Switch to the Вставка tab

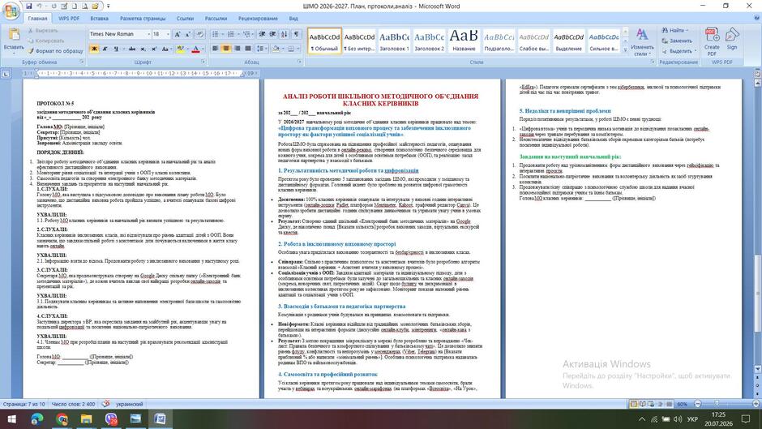tap(99, 19)
